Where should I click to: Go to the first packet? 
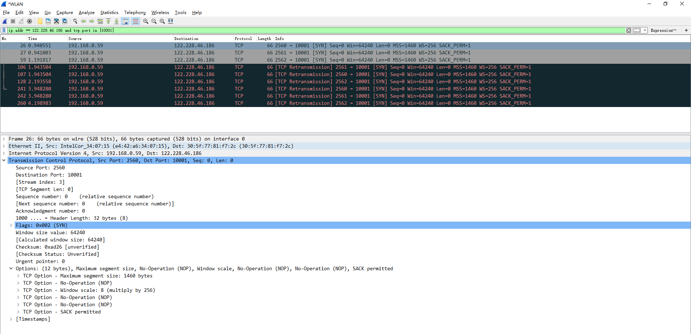pyautogui.click(x=108, y=21)
